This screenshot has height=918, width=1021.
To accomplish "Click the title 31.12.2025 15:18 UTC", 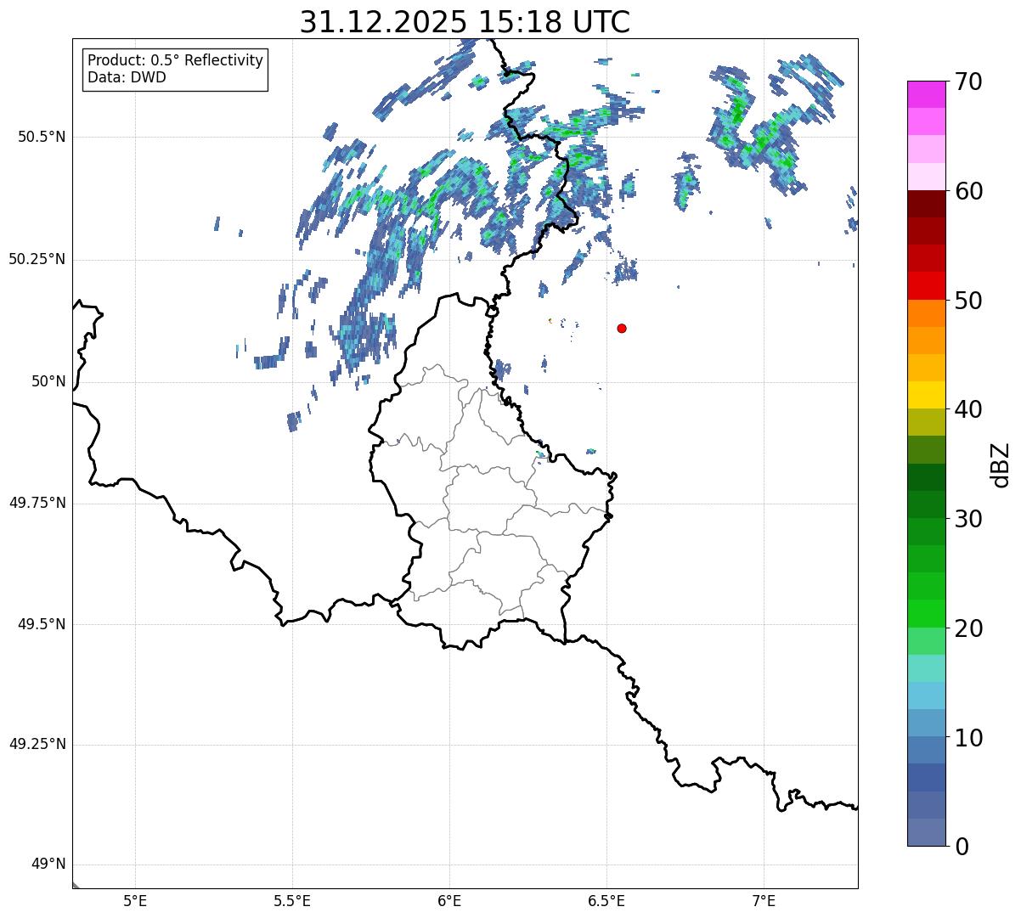I will [x=465, y=22].
